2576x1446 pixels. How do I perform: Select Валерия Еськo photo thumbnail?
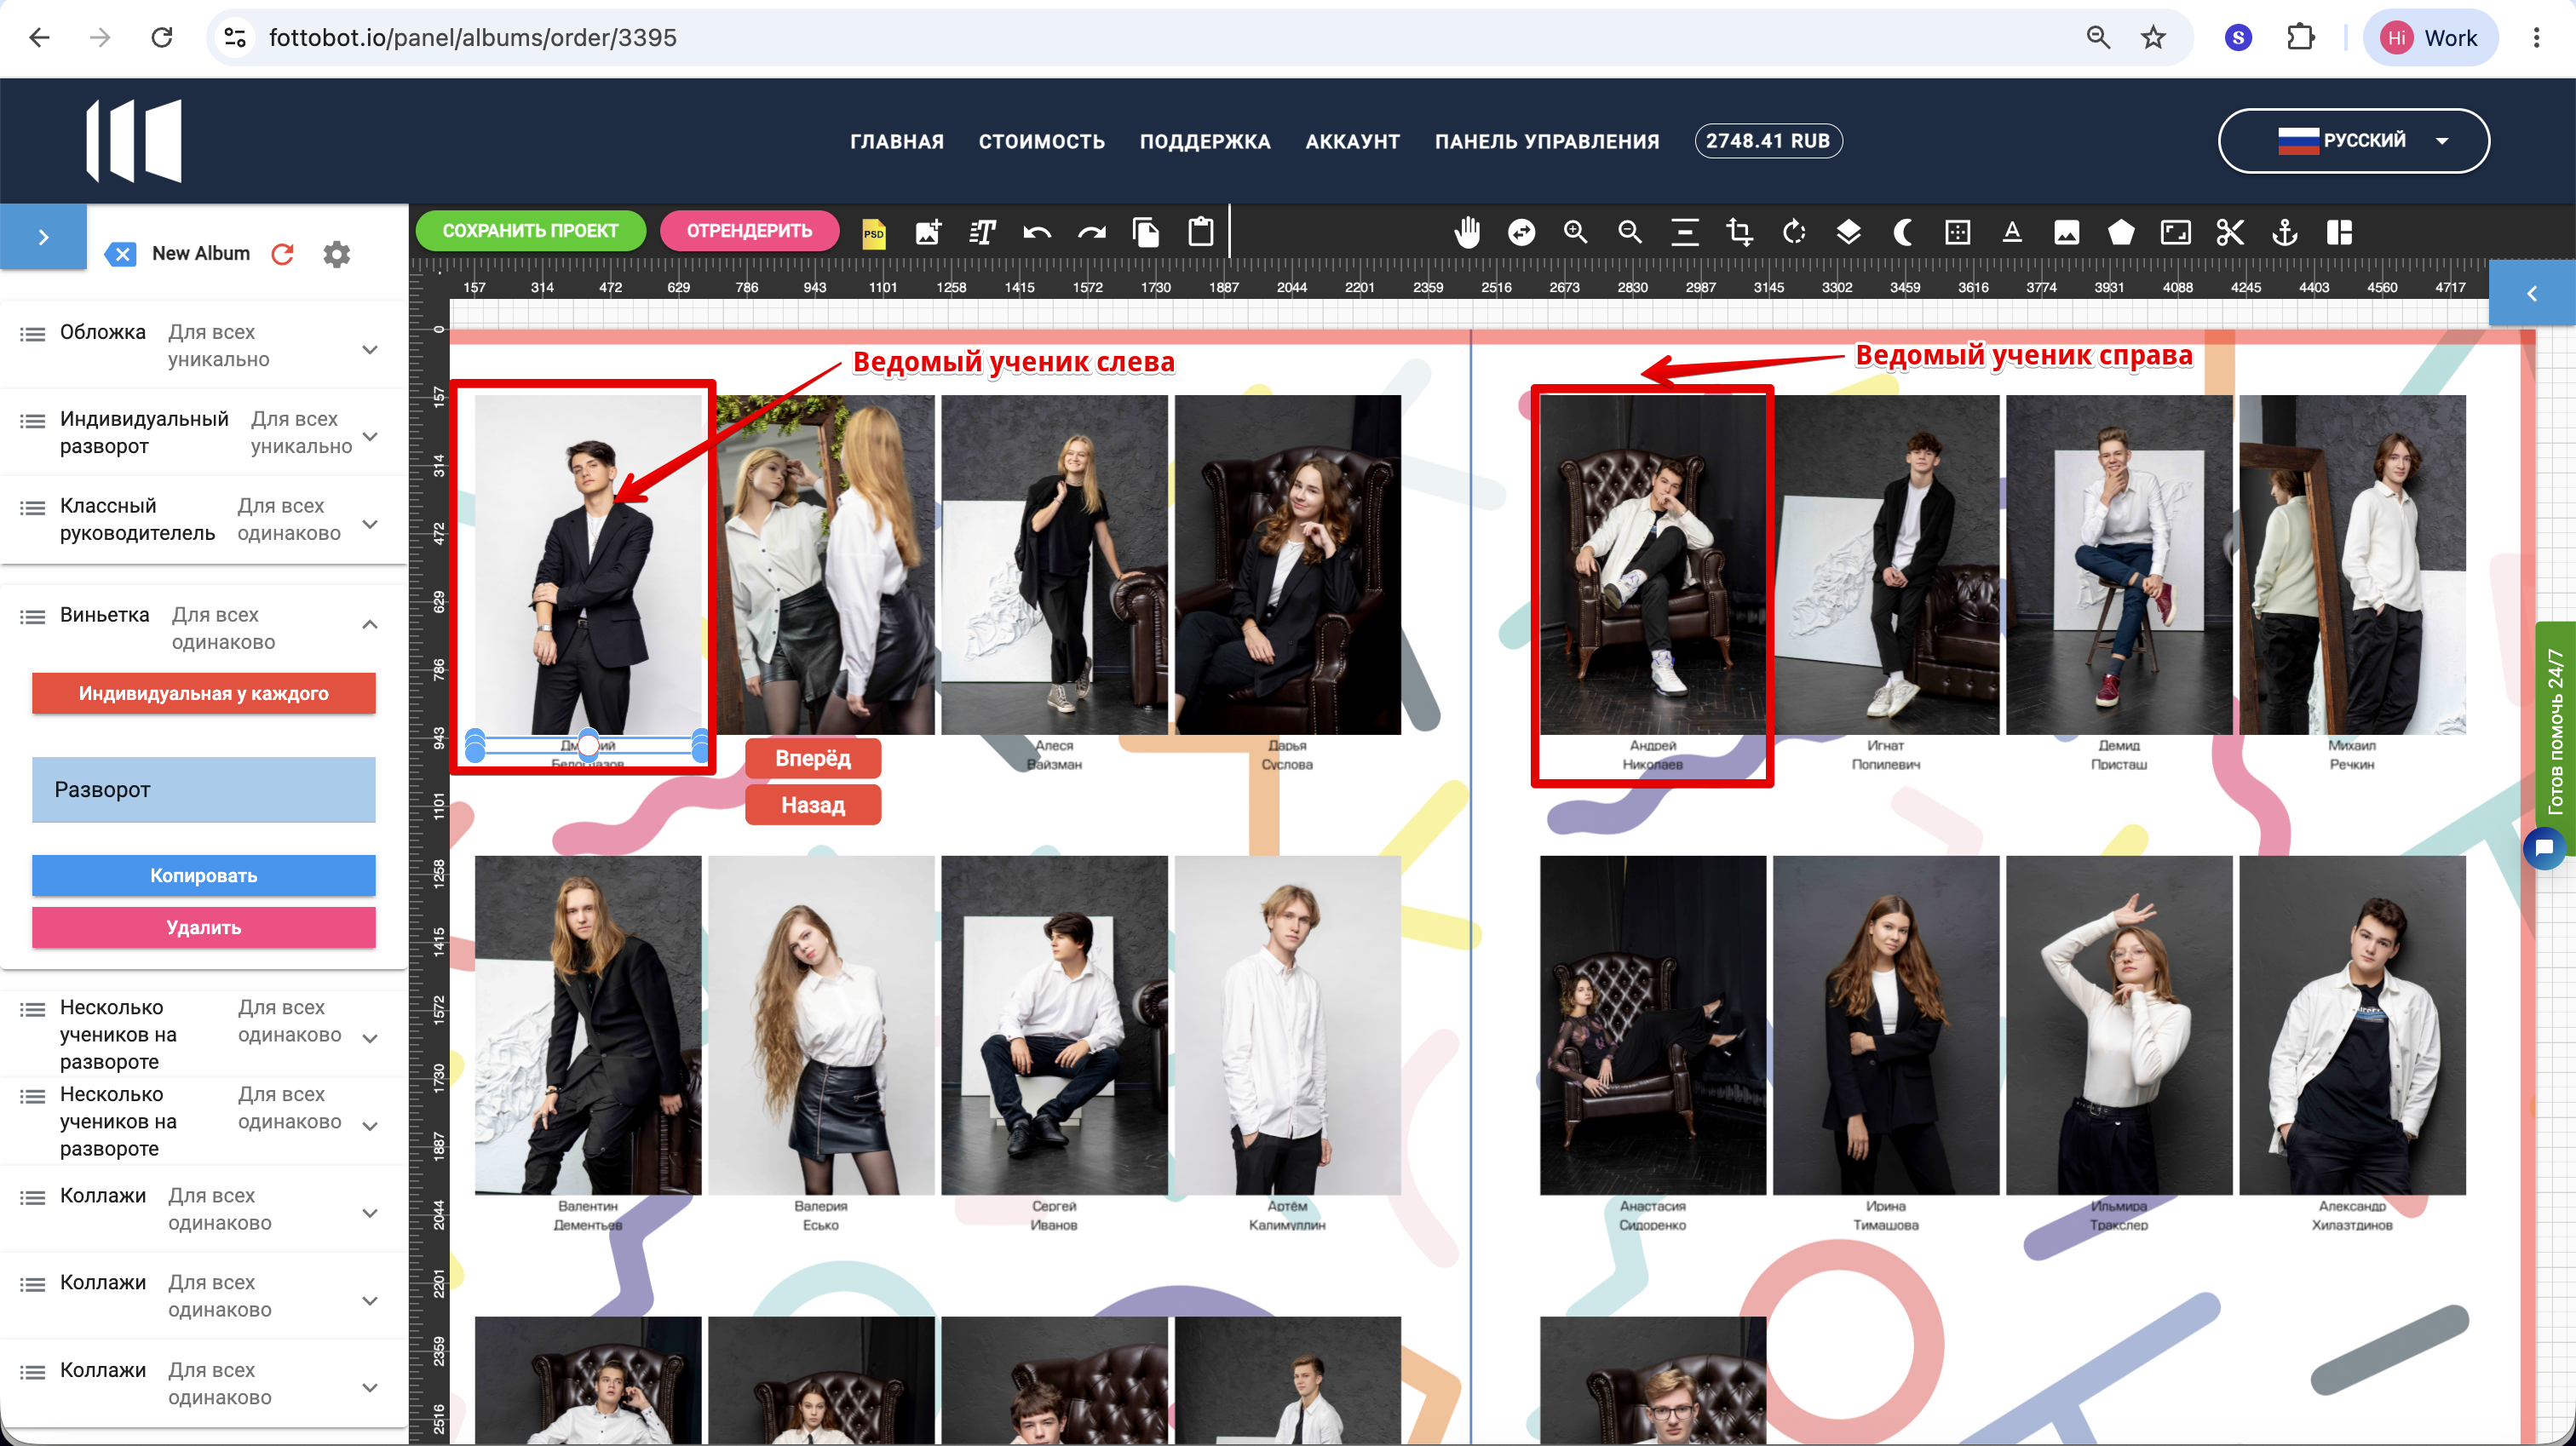point(821,1025)
